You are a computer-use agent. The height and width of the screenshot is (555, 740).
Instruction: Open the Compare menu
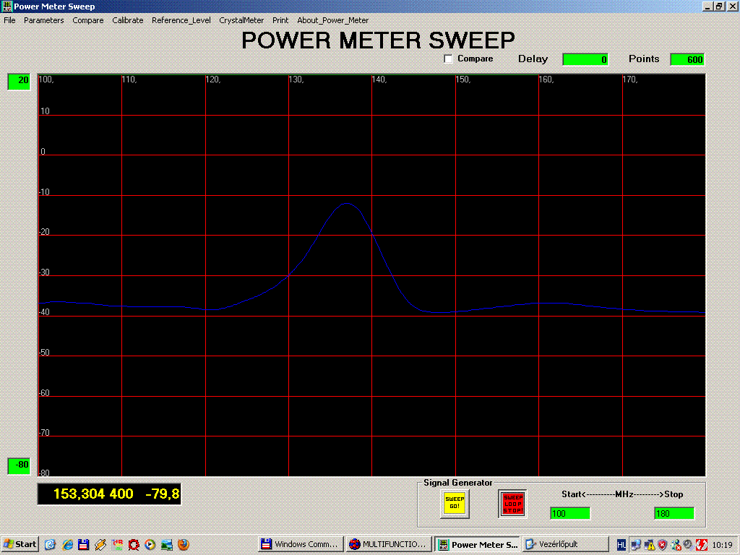coord(87,20)
